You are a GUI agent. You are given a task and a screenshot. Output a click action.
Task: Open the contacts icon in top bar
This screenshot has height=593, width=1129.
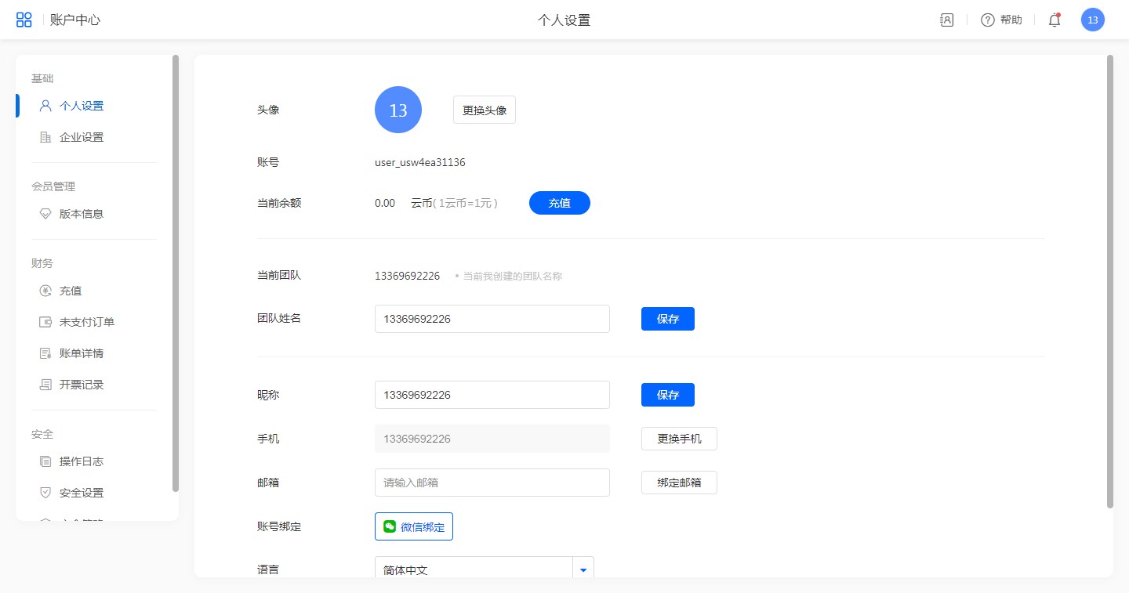pos(946,20)
